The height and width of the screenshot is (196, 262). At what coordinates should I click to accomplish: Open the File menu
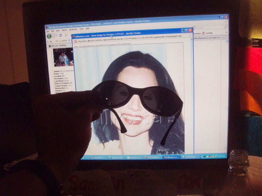point(48,31)
